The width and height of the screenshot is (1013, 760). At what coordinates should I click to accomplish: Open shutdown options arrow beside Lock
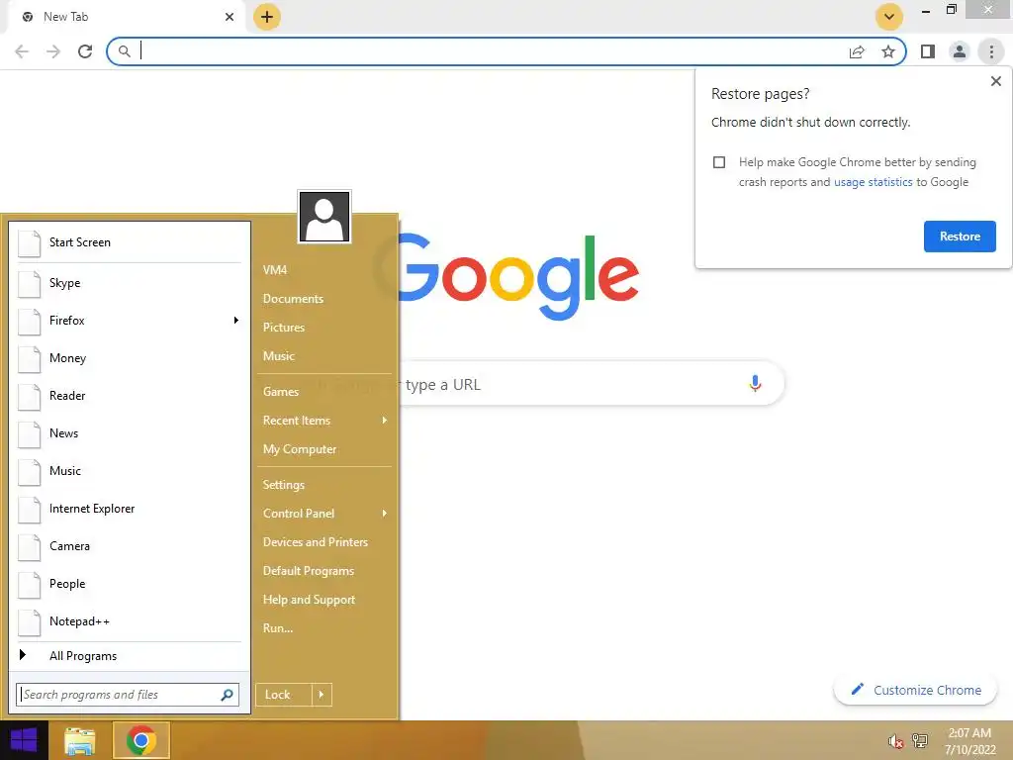322,695
